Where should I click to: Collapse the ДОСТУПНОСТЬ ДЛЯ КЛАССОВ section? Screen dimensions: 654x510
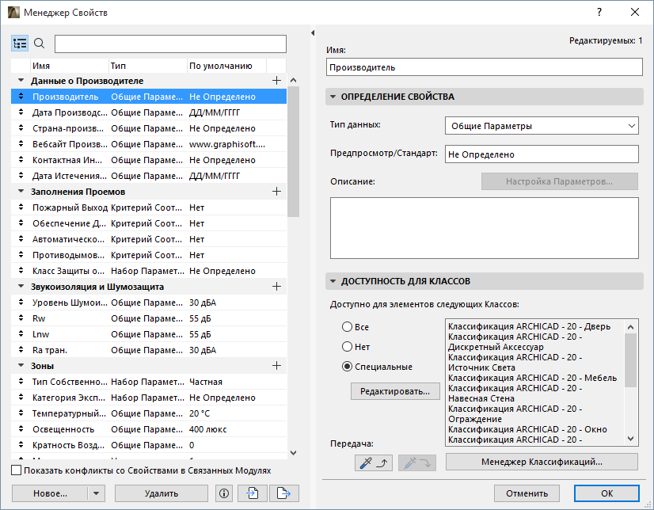[x=333, y=281]
